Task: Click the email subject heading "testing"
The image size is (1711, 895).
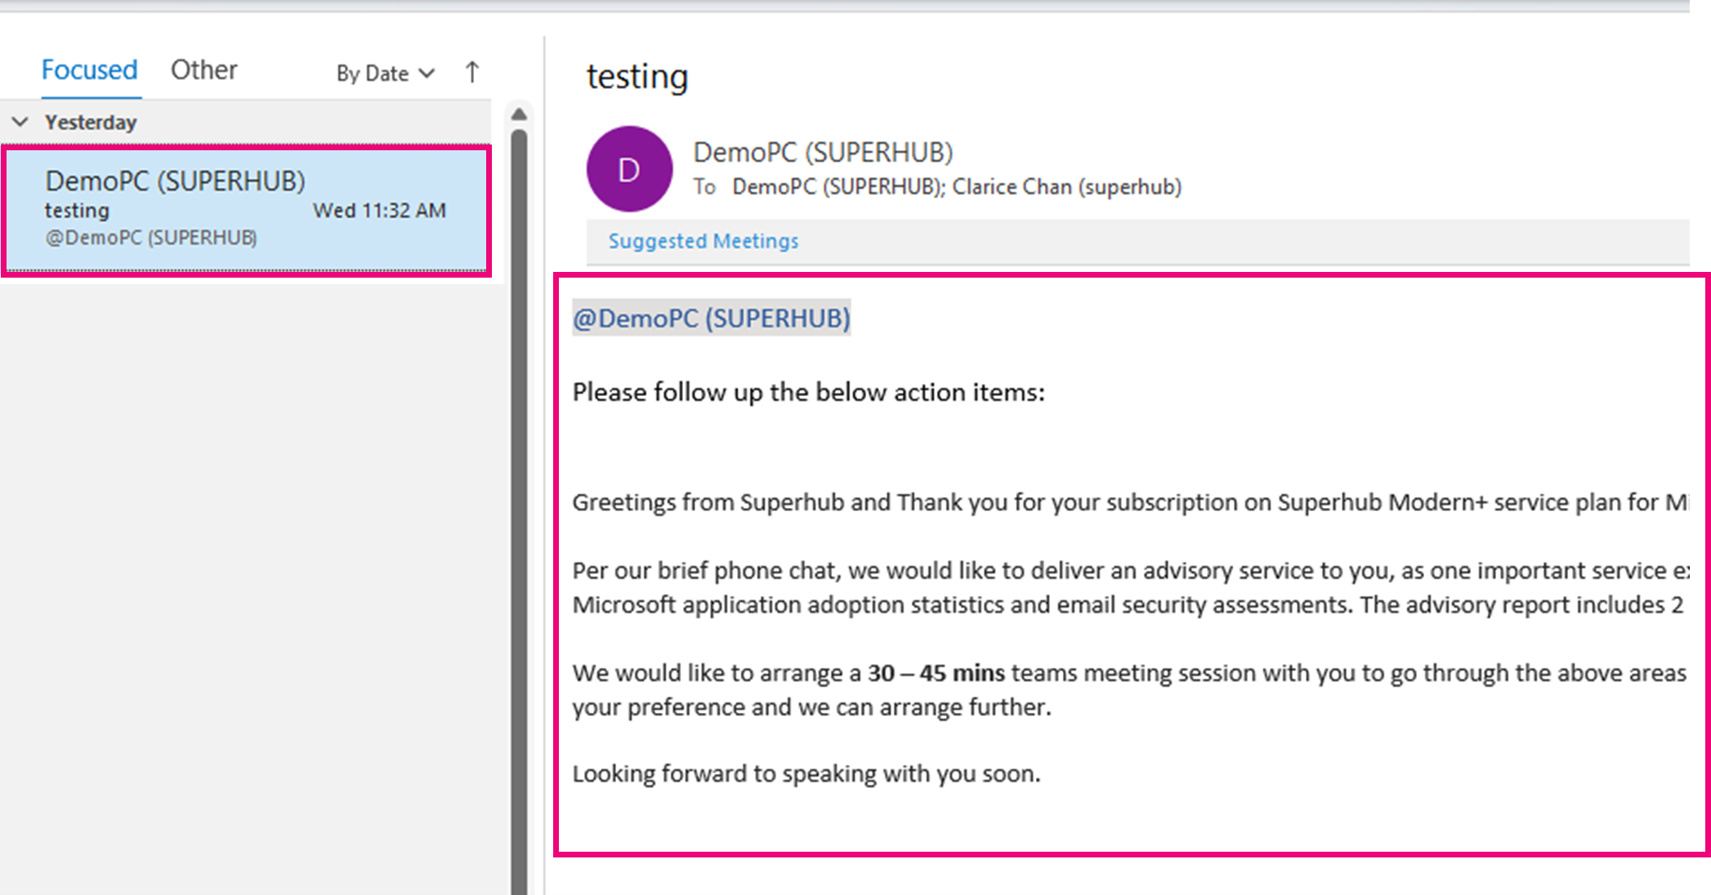Action: tap(637, 78)
